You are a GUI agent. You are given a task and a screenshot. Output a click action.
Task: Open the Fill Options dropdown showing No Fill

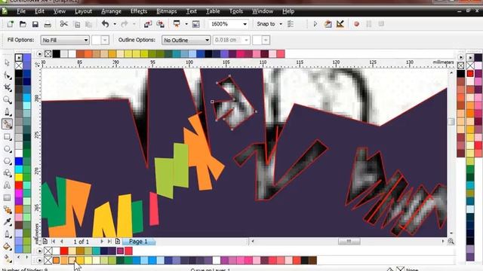[65, 40]
